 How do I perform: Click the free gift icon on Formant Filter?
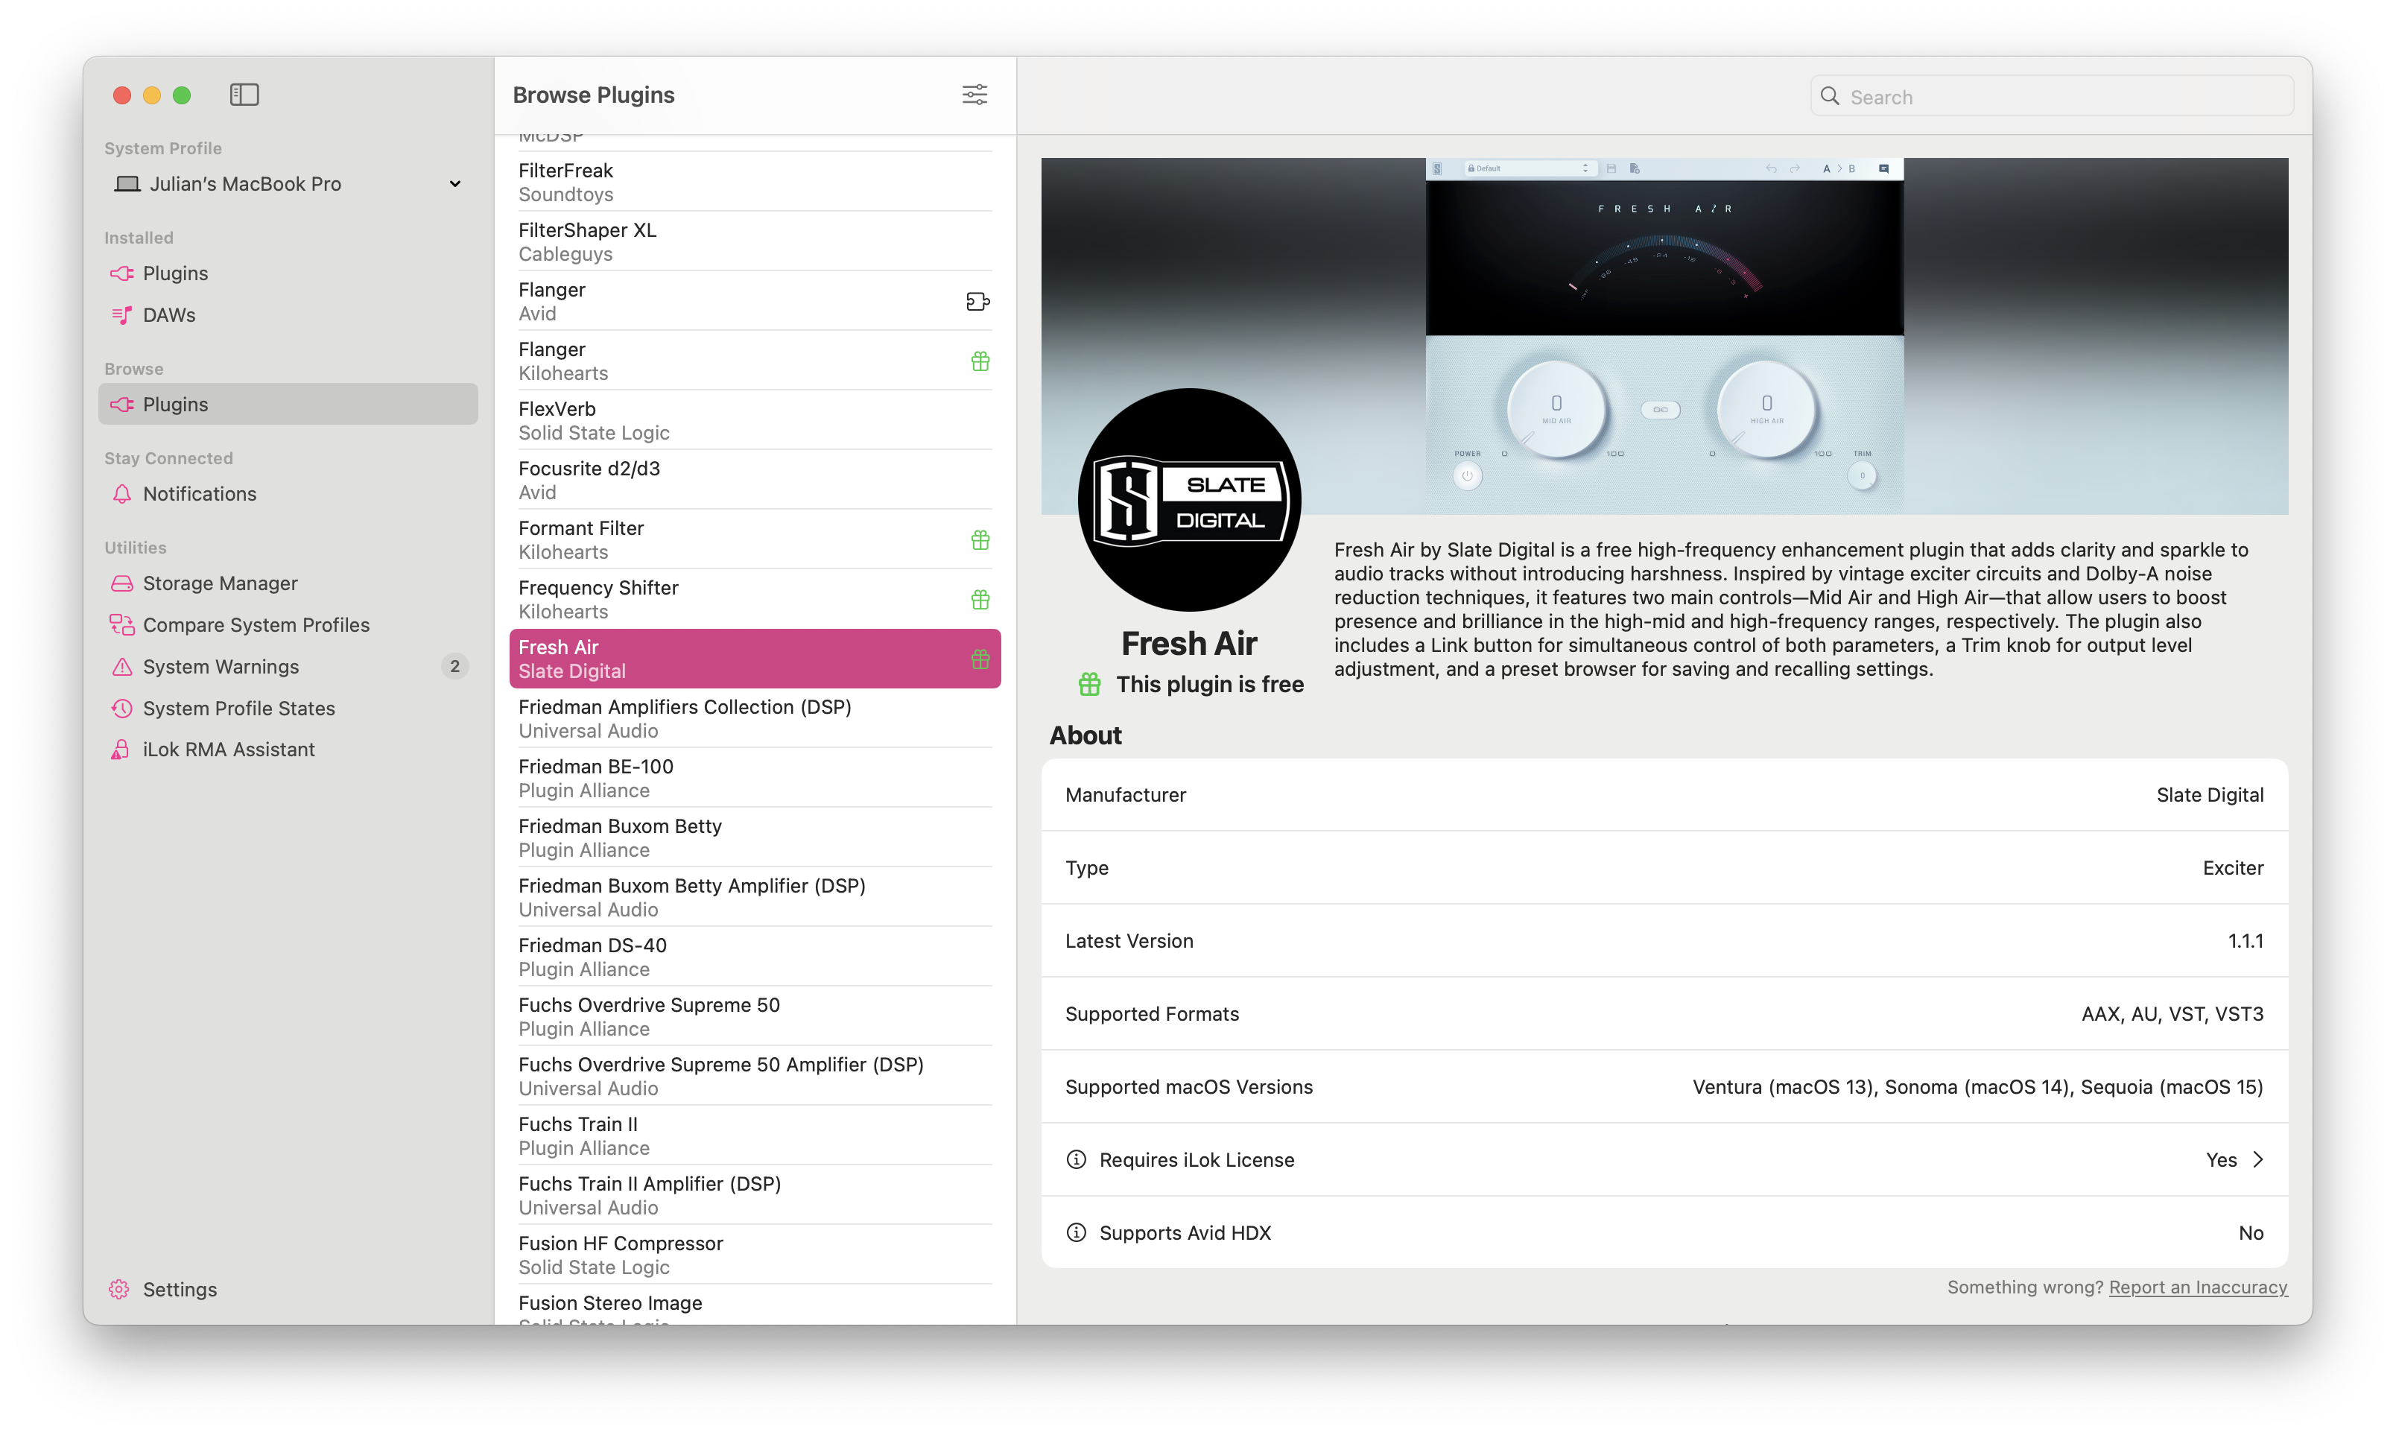coord(980,540)
